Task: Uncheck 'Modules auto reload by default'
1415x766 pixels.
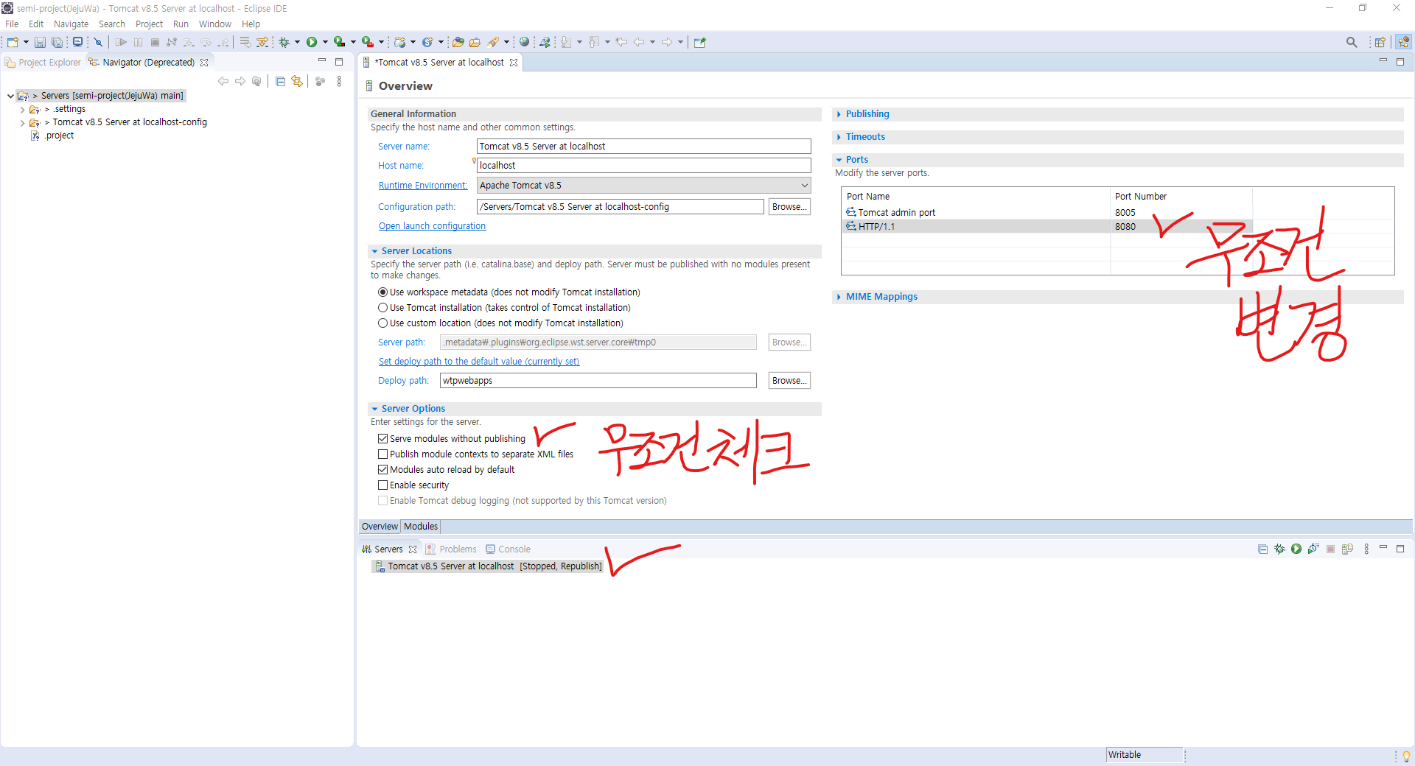Action: pos(383,470)
